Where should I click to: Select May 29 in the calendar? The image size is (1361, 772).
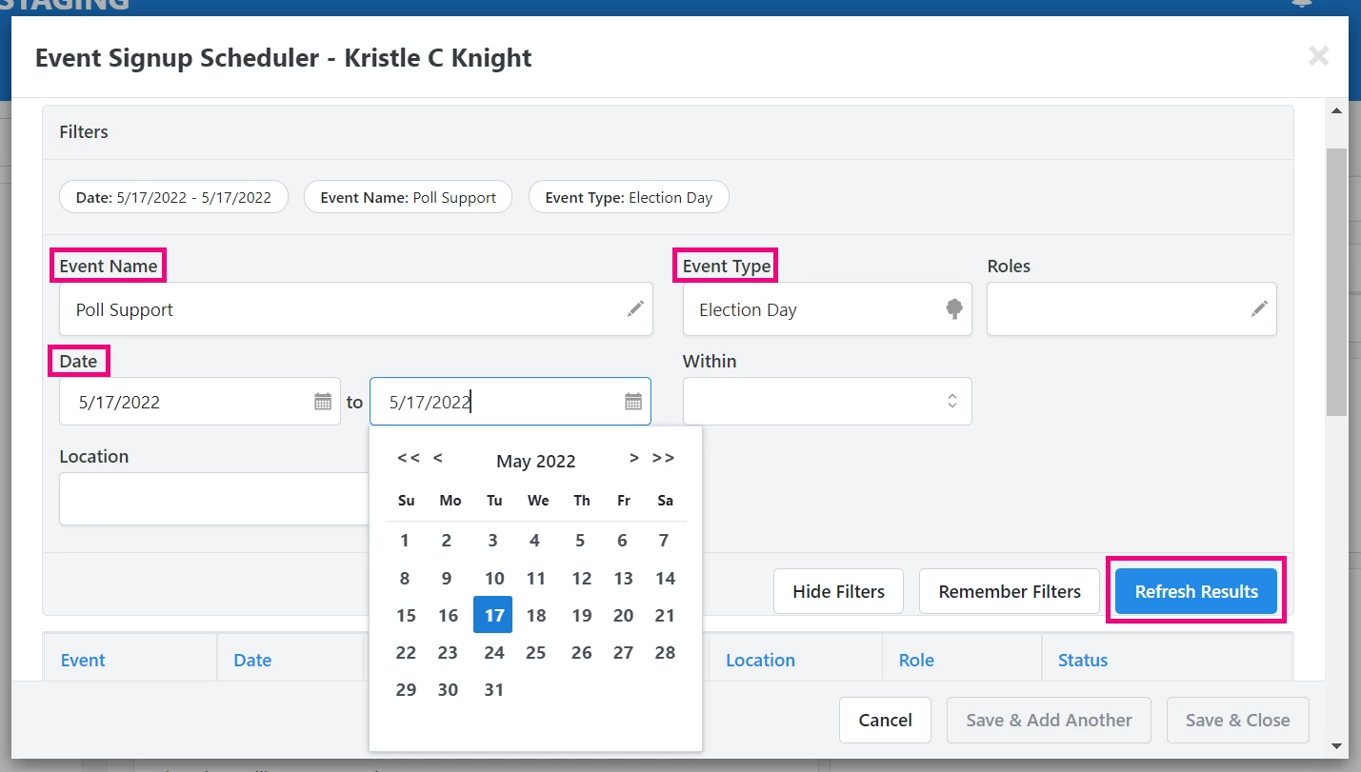click(x=406, y=689)
